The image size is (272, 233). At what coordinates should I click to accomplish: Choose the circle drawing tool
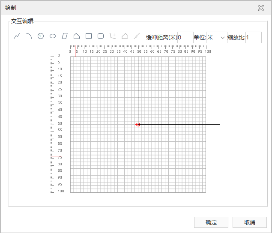41,36
